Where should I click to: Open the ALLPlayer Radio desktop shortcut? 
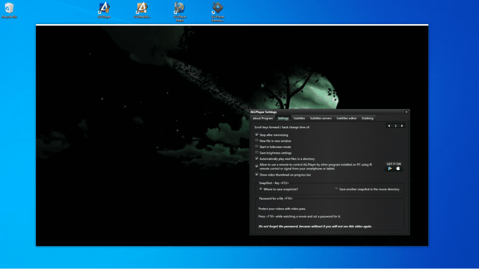180,12
